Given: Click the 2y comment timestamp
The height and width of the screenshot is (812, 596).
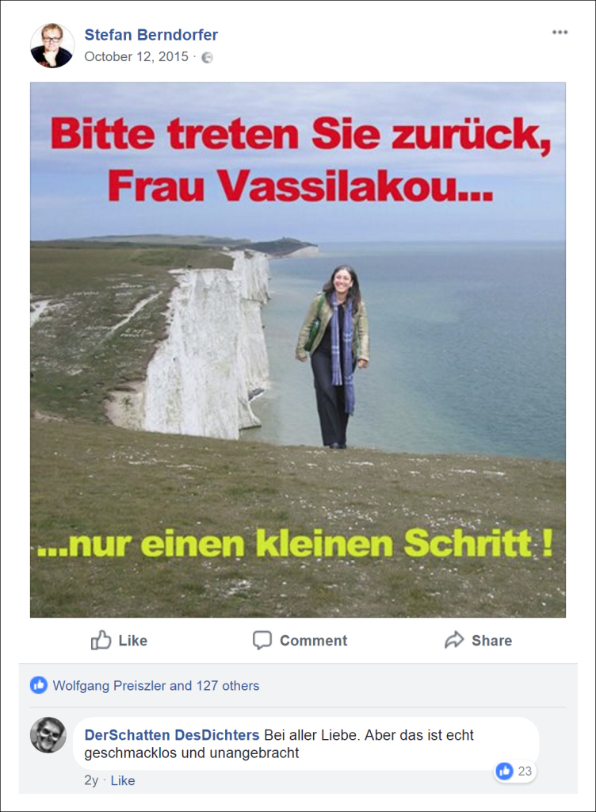Looking at the screenshot, I should click(91, 780).
